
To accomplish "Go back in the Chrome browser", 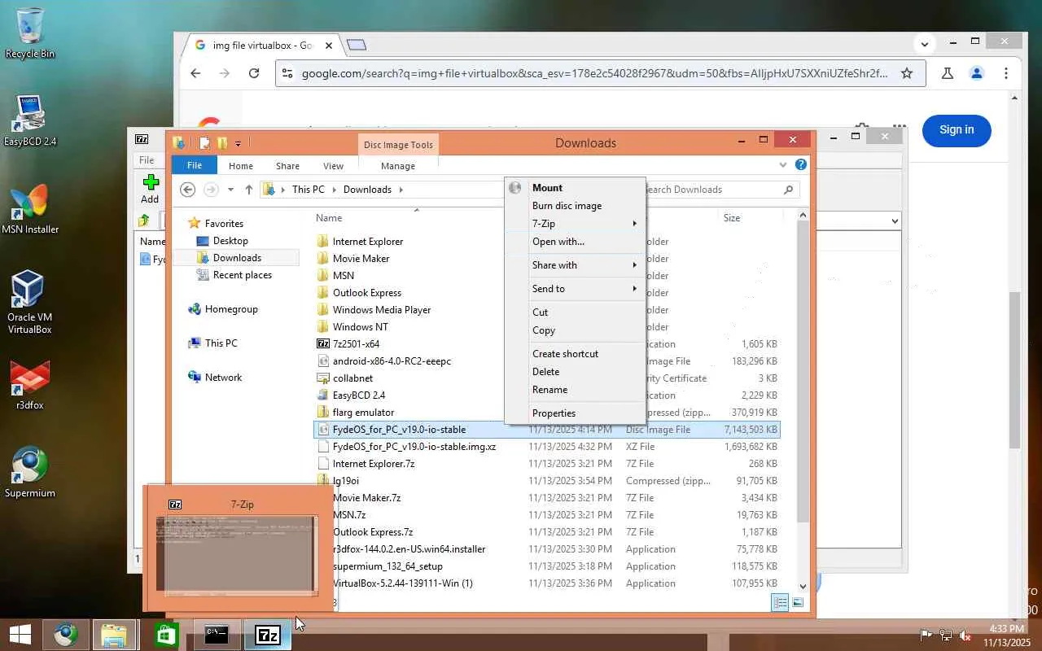I will [x=195, y=73].
